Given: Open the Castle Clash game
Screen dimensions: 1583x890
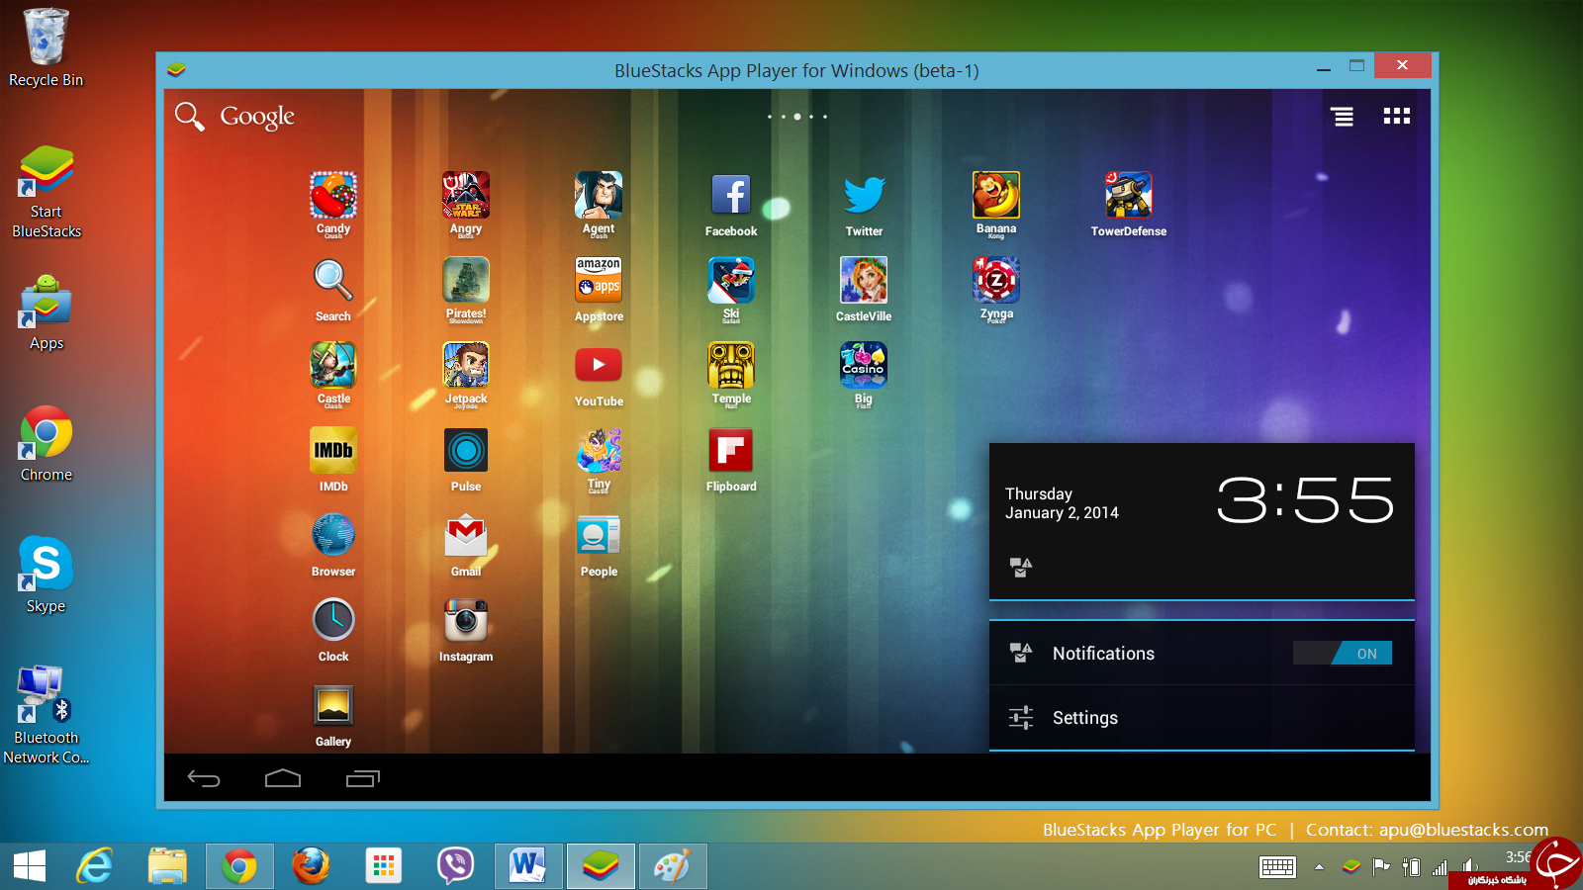Looking at the screenshot, I should click(x=333, y=366).
